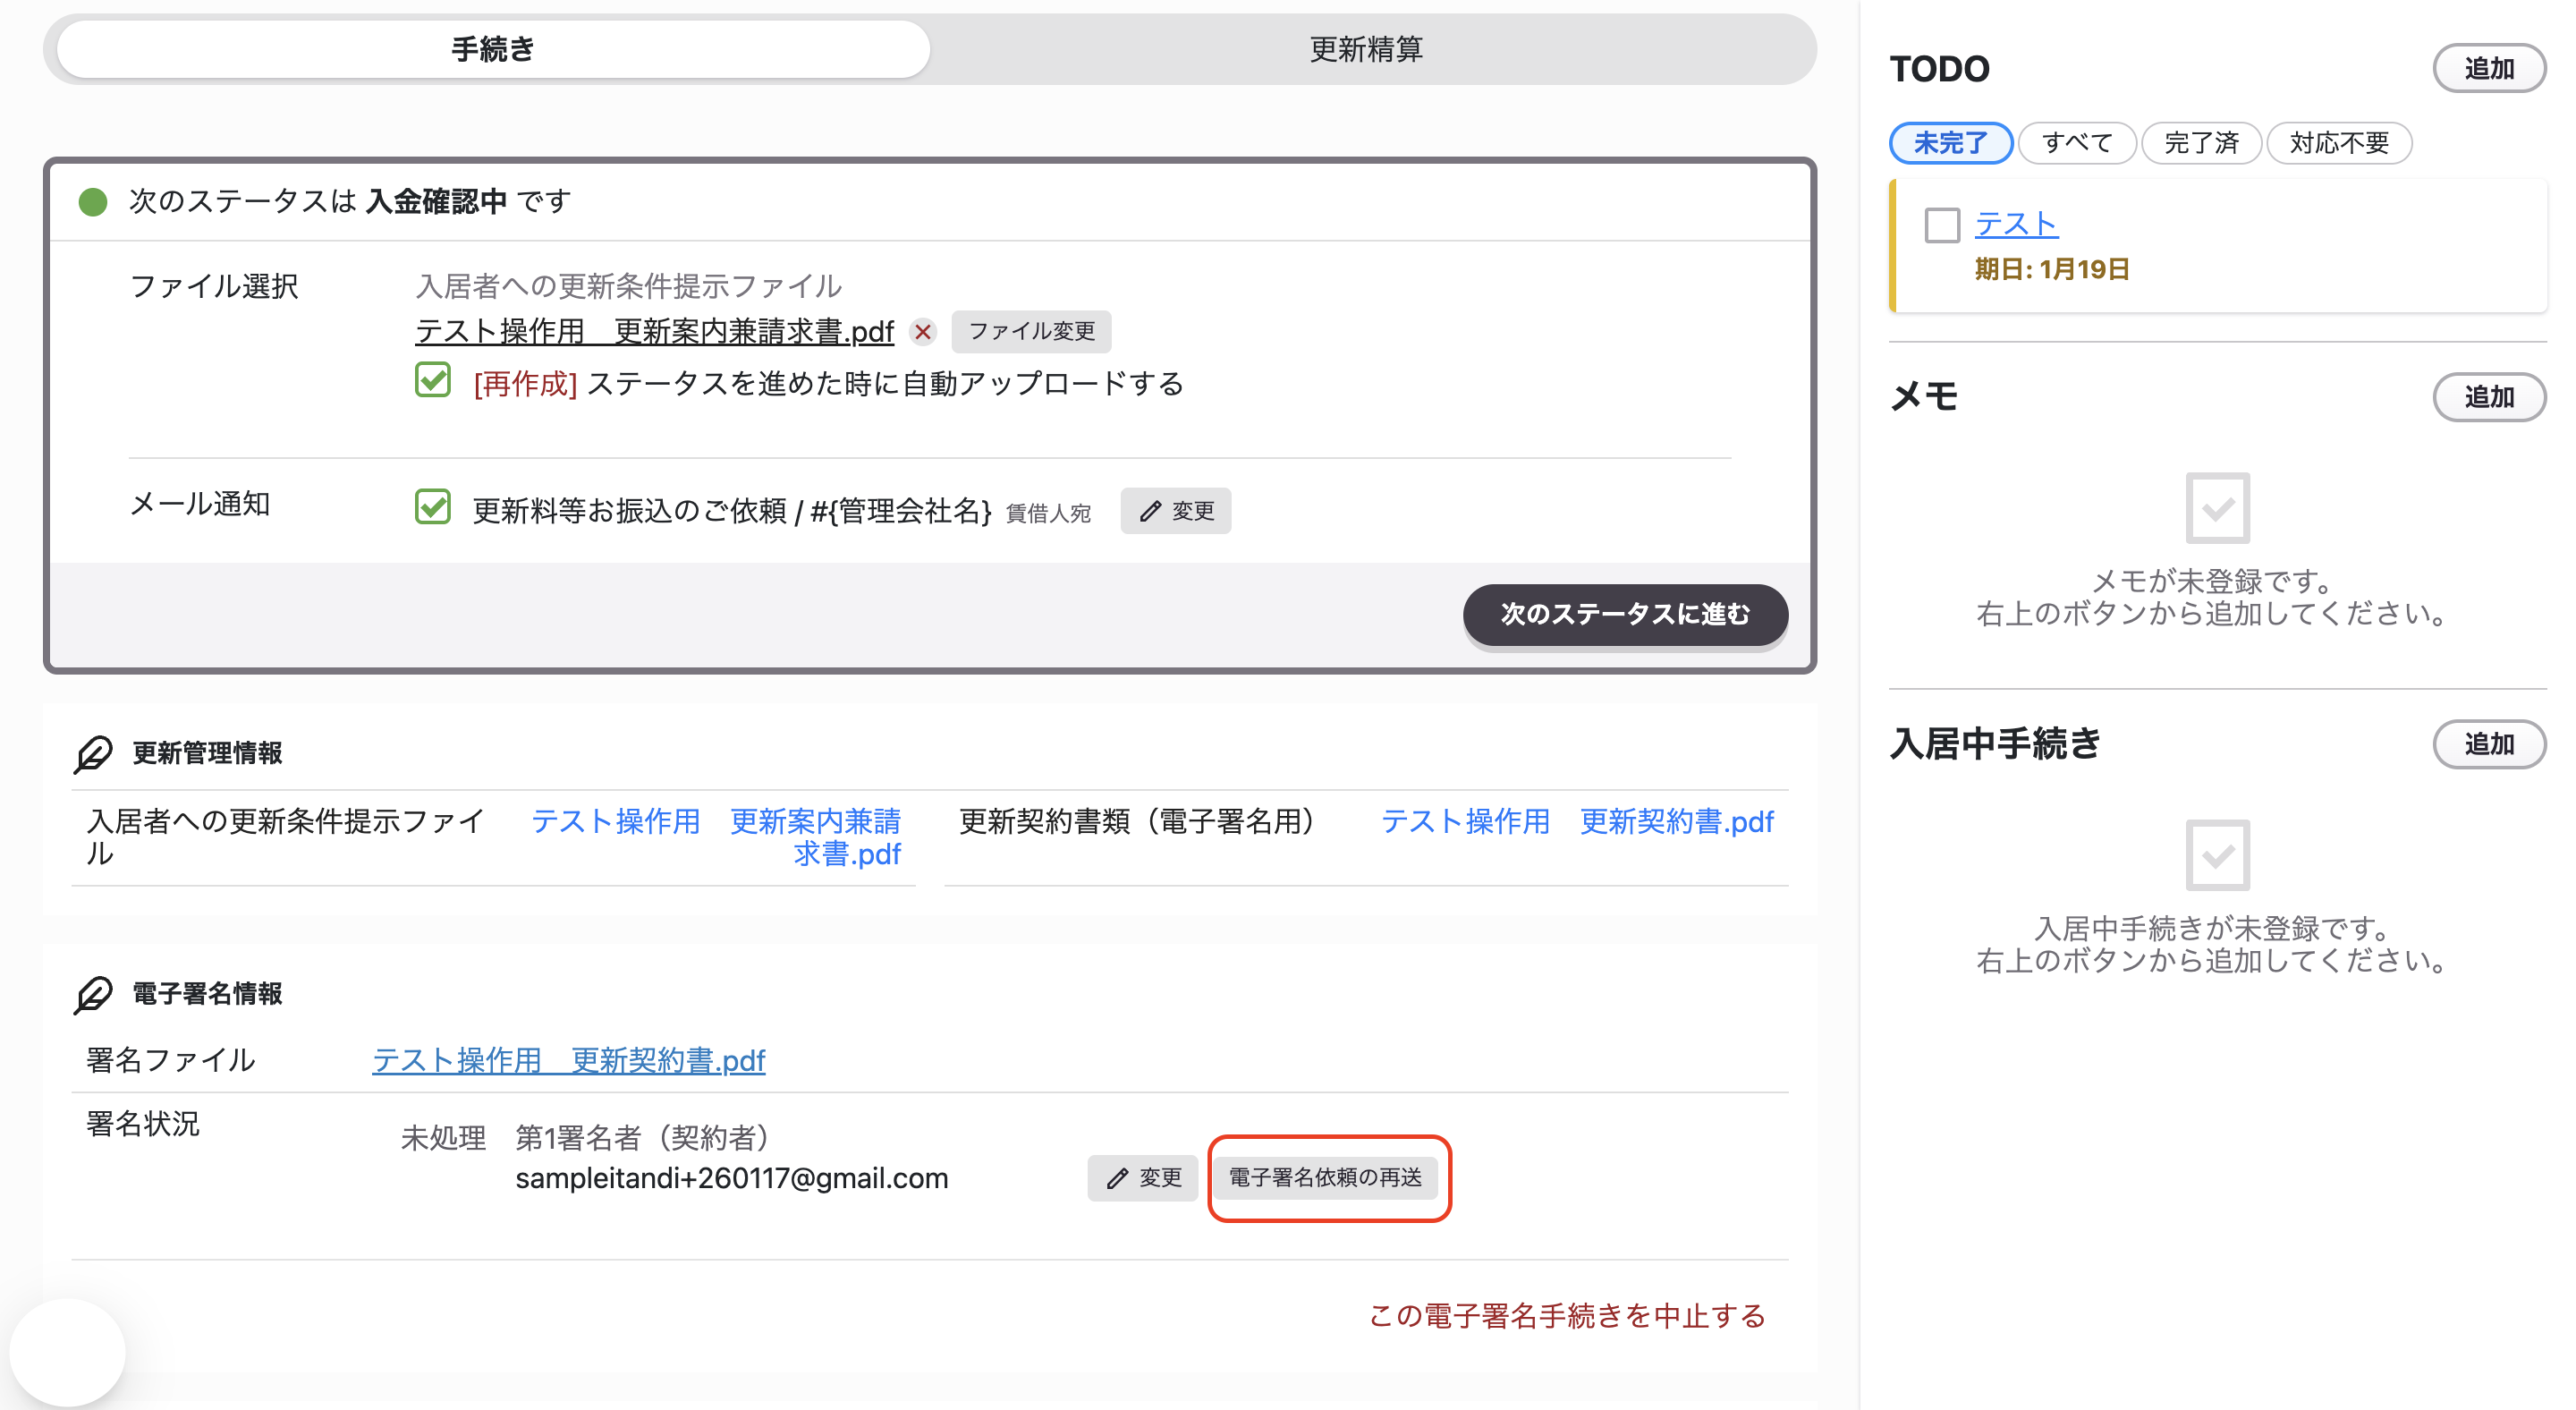Open 署名ファイル link 更新契約書.pdf
Viewport: 2576px width, 1410px height.
[x=568, y=1060]
